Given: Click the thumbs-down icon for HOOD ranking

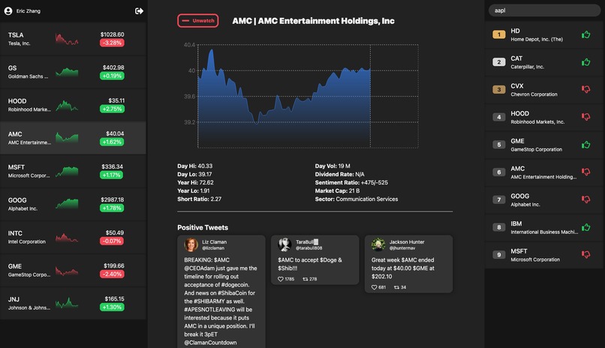Looking at the screenshot, I should point(585,117).
